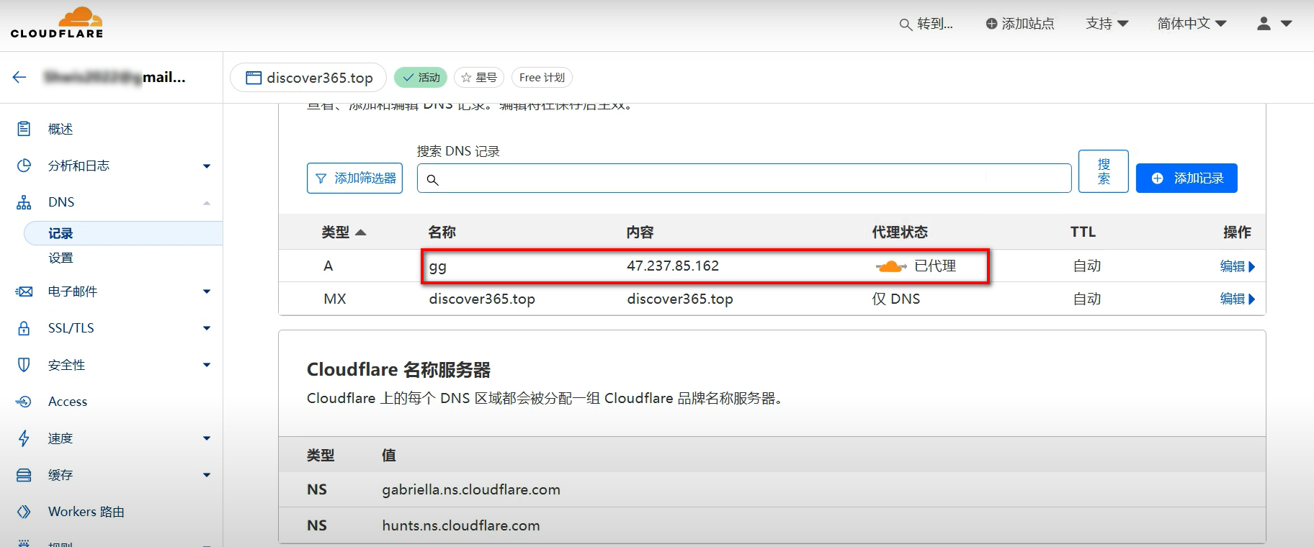Click the magnifier icon next to 转到

coord(906,24)
